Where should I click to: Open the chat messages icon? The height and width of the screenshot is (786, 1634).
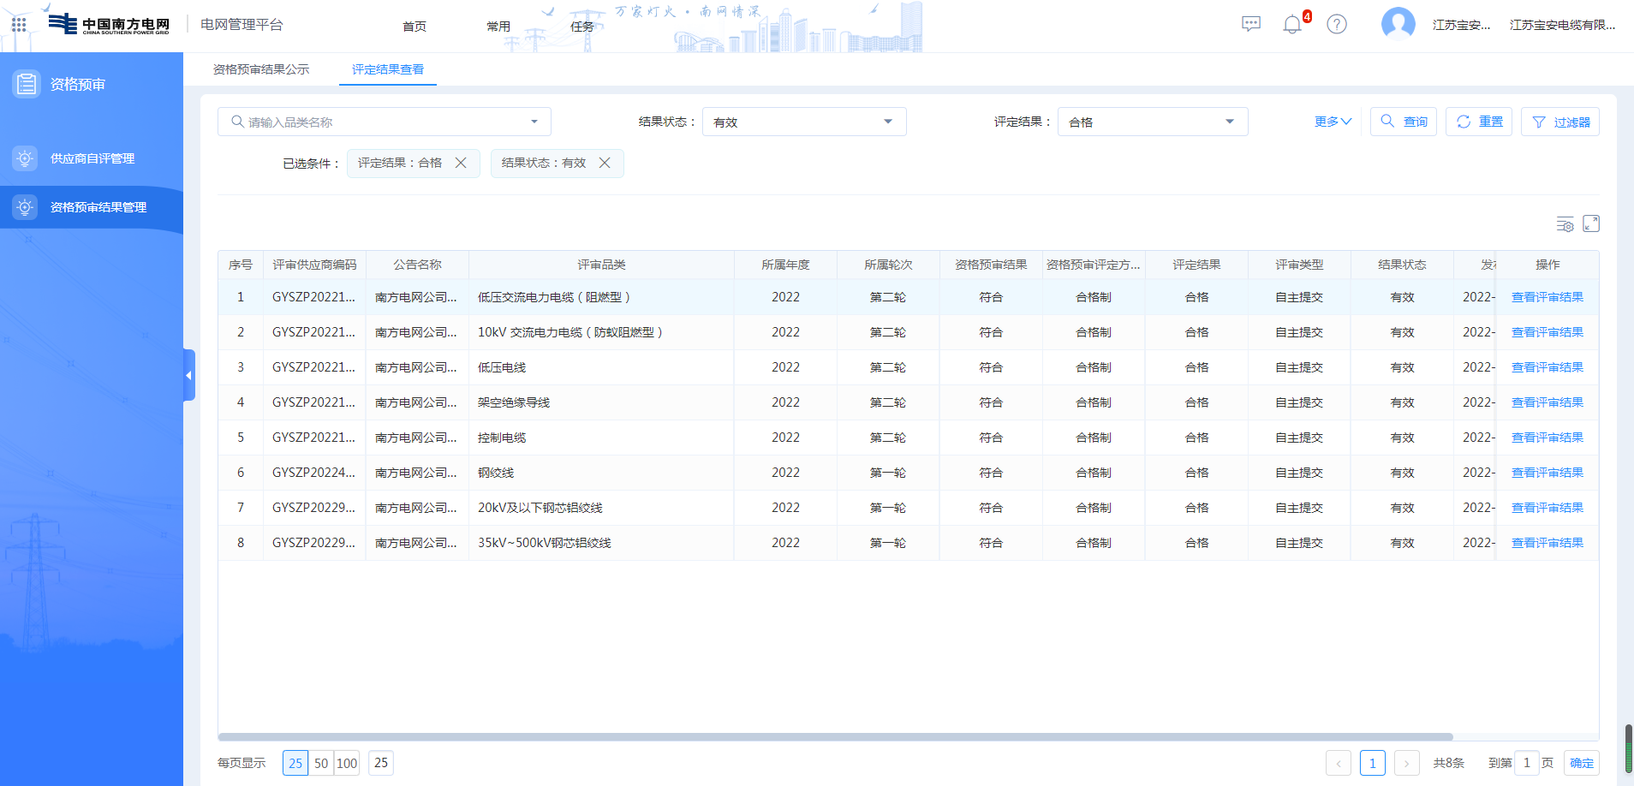click(1251, 24)
